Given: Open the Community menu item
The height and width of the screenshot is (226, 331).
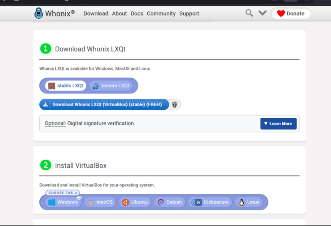Looking at the screenshot, I should (161, 13).
